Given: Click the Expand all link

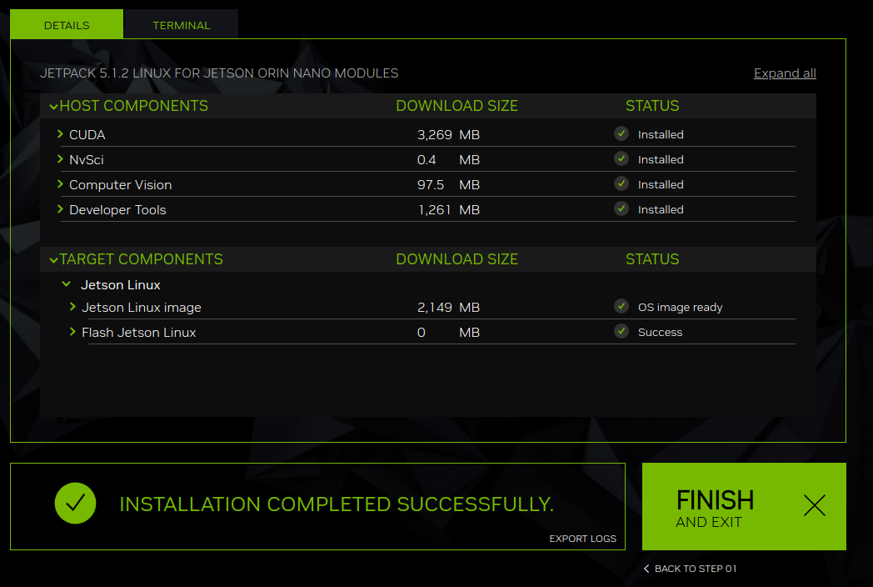Looking at the screenshot, I should 785,73.
